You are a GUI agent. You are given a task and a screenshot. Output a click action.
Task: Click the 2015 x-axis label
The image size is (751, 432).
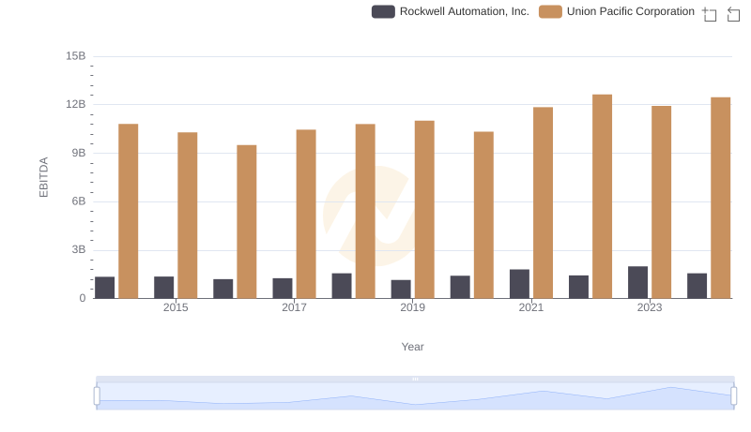[176, 307]
